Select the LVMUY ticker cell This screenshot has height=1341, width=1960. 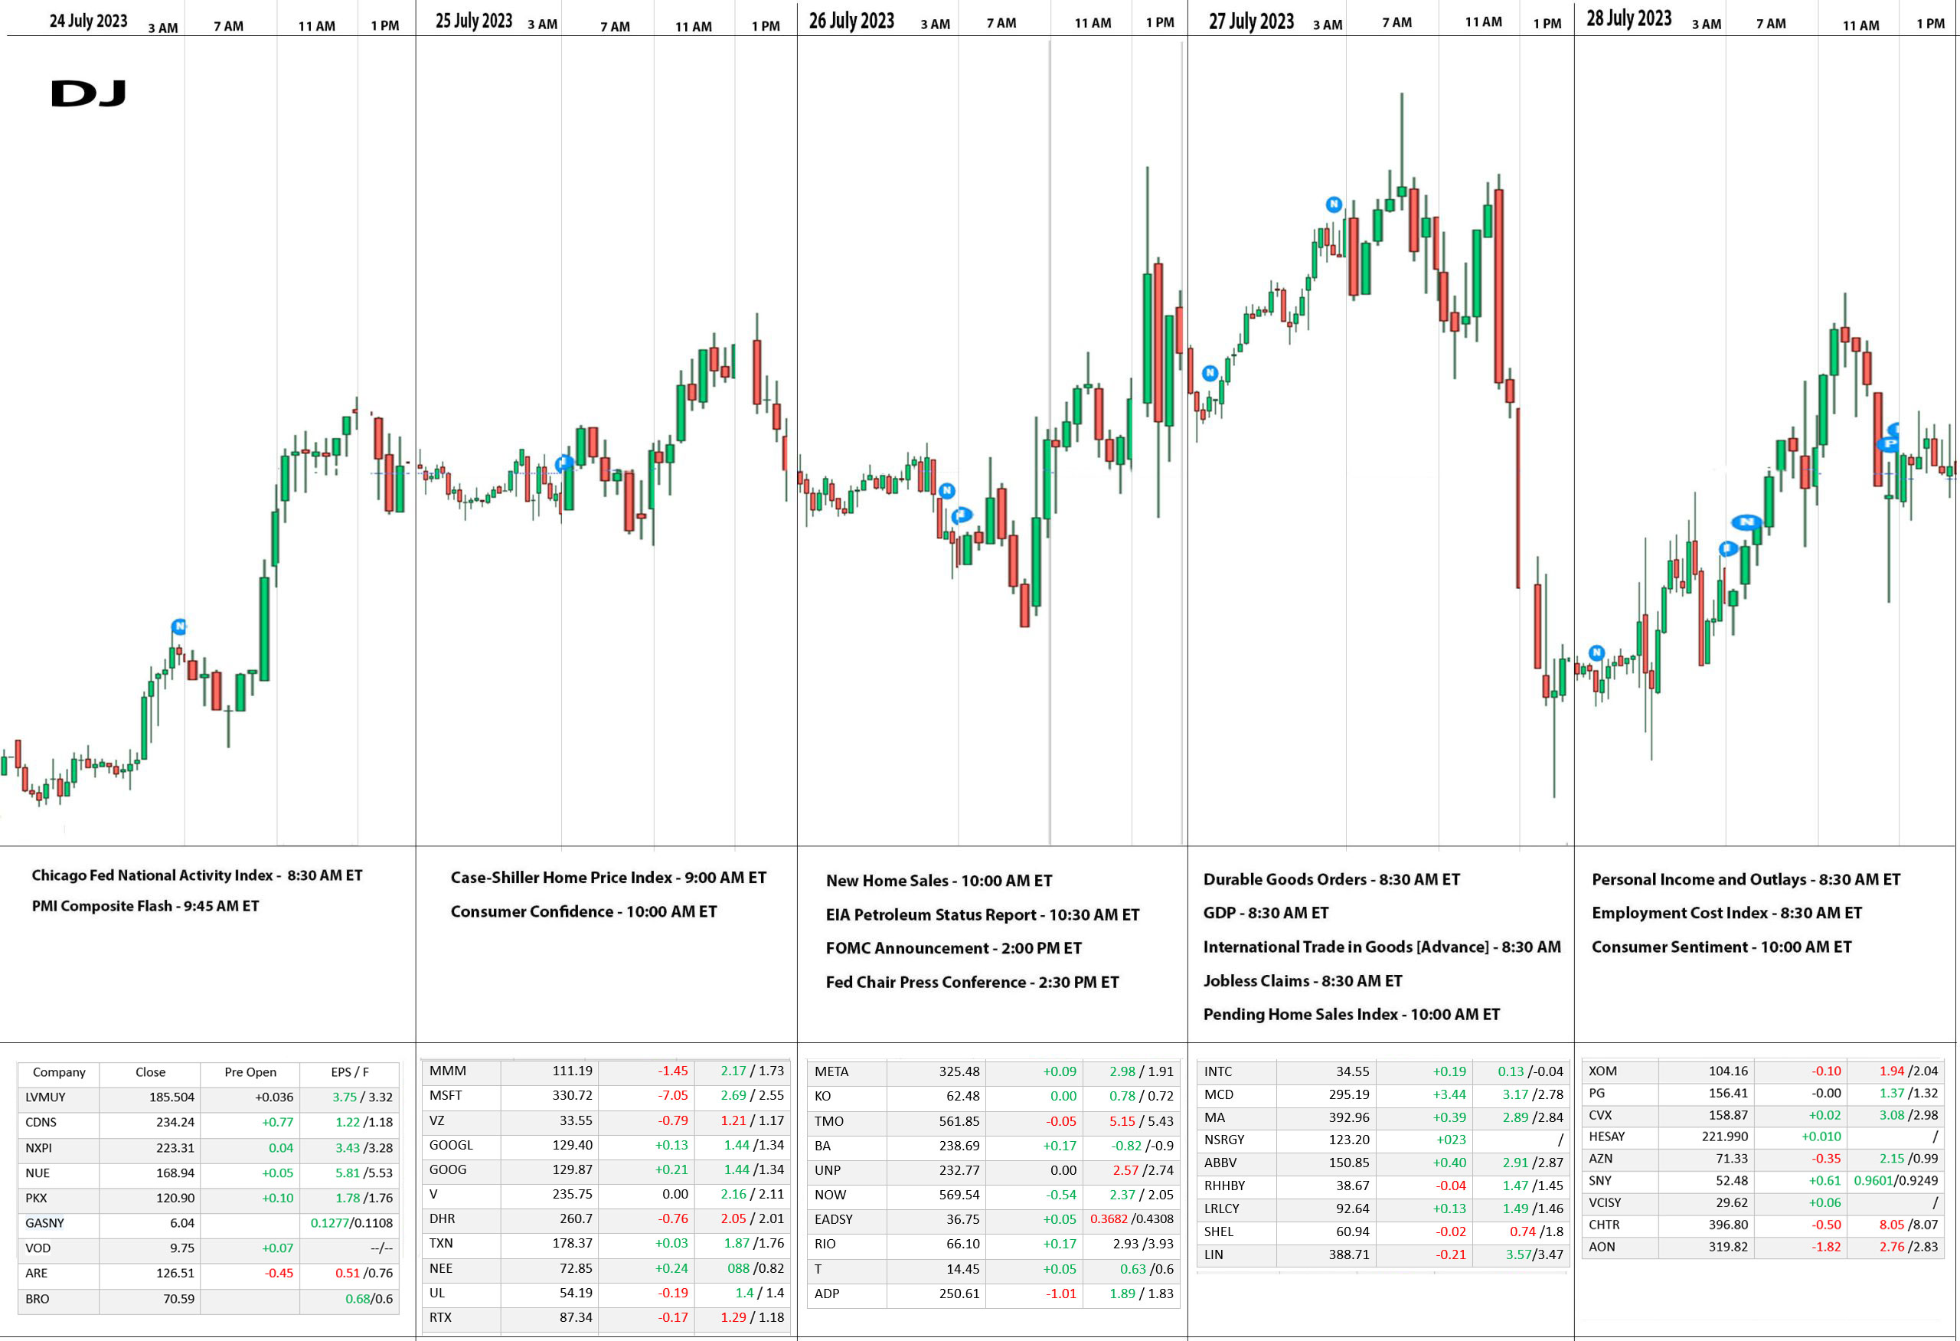click(x=59, y=1097)
